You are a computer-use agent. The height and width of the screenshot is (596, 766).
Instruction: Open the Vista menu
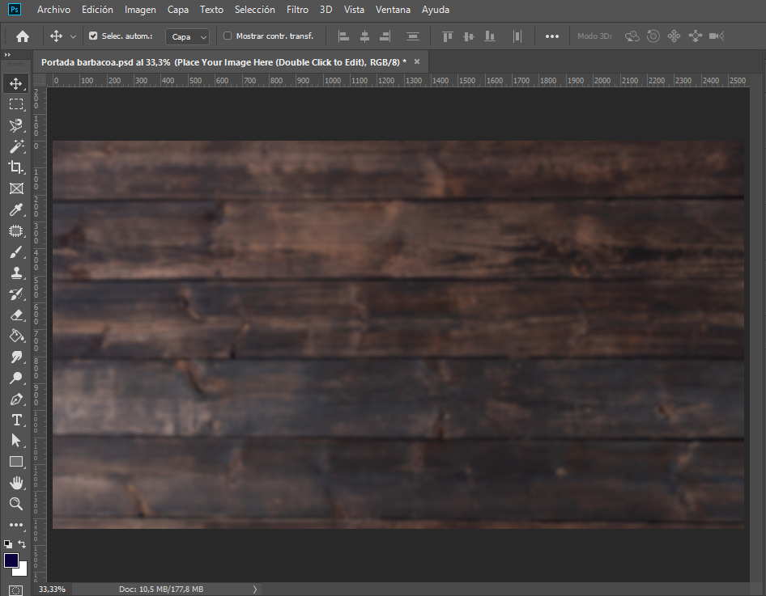pyautogui.click(x=354, y=10)
